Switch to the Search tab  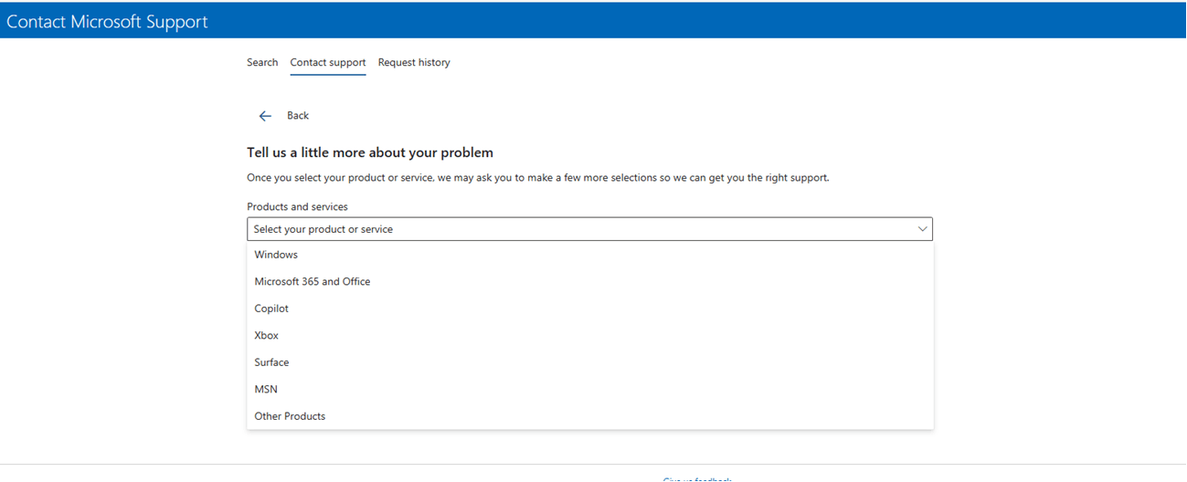coord(262,62)
